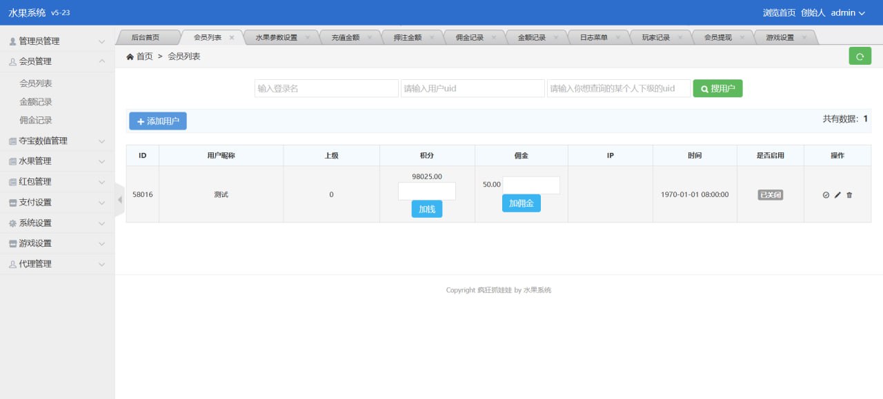Click the green refresh icon button
Image resolution: width=883 pixels, height=399 pixels.
(860, 57)
